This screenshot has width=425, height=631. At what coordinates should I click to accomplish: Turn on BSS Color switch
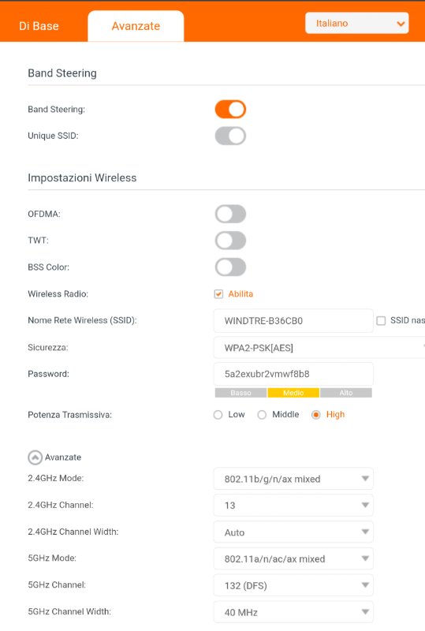coord(230,267)
